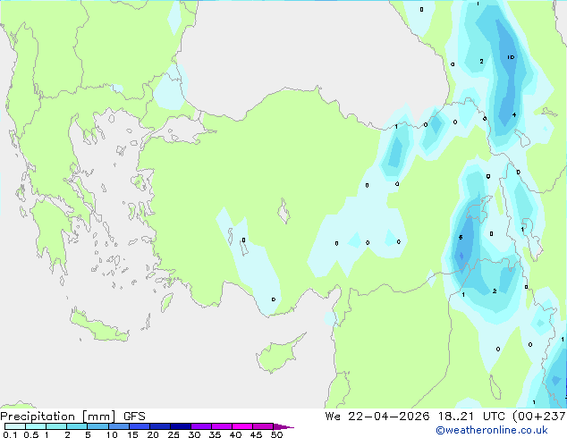This screenshot has height=438, width=567.
Task: Click the 0.5 mm legend color swatch
Action: (x=36, y=426)
